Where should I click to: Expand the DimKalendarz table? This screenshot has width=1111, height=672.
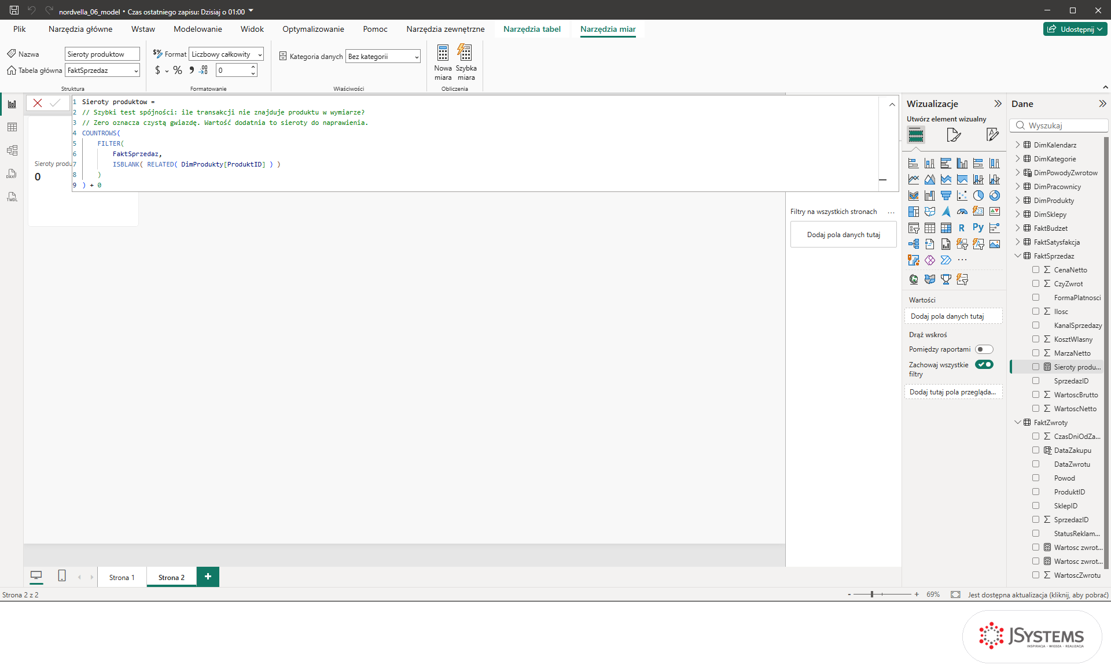pyautogui.click(x=1018, y=145)
